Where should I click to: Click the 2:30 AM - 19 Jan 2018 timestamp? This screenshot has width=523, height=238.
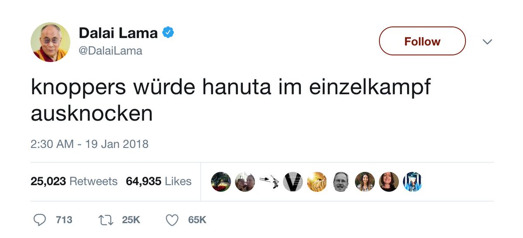click(x=89, y=144)
